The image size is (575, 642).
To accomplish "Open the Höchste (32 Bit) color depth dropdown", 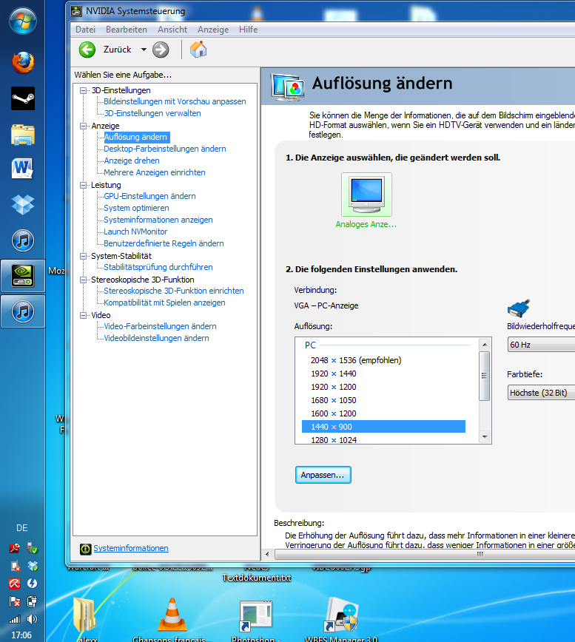I will [x=541, y=393].
